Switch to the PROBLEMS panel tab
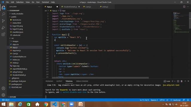Viewport: 191px width, 107px height. [x=49, y=81]
